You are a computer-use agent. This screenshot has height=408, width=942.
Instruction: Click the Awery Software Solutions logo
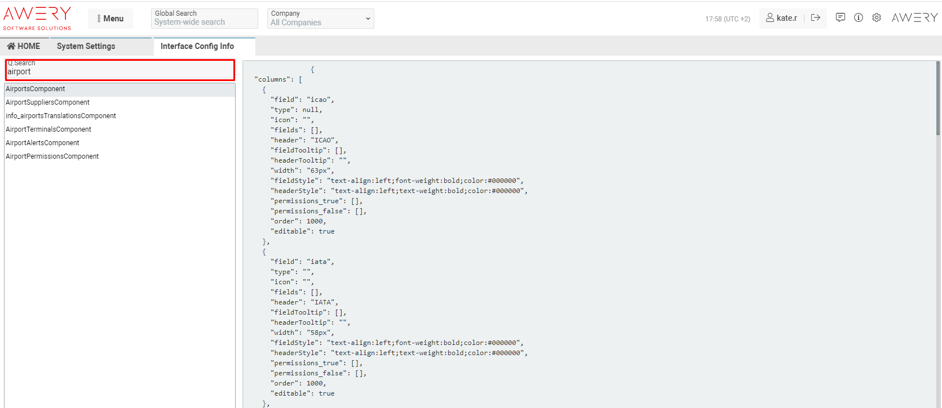(x=37, y=18)
